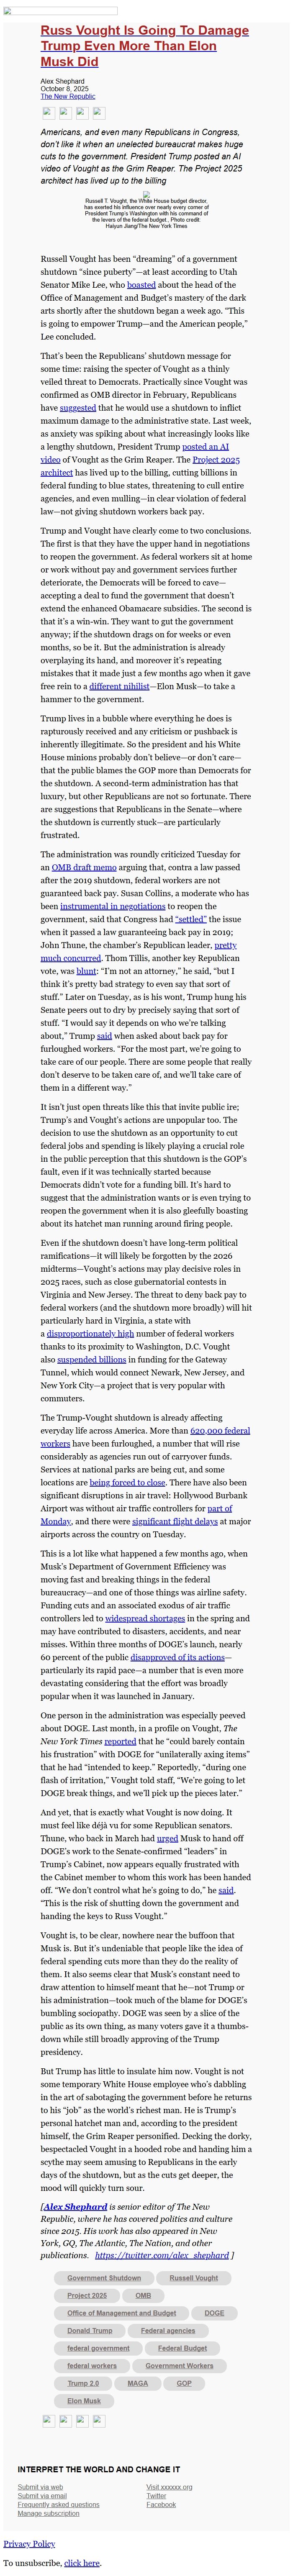This screenshot has height=2576, width=293.
Task: Open the Privacy Policy link
Action: [29, 2543]
